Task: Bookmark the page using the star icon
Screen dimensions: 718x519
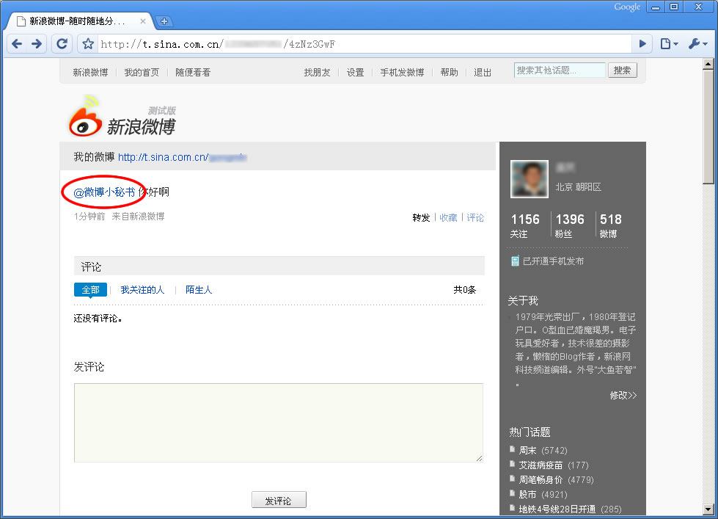Action: [x=88, y=44]
